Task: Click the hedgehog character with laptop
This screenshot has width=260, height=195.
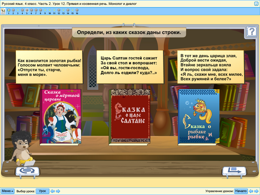Action: (x=23, y=149)
